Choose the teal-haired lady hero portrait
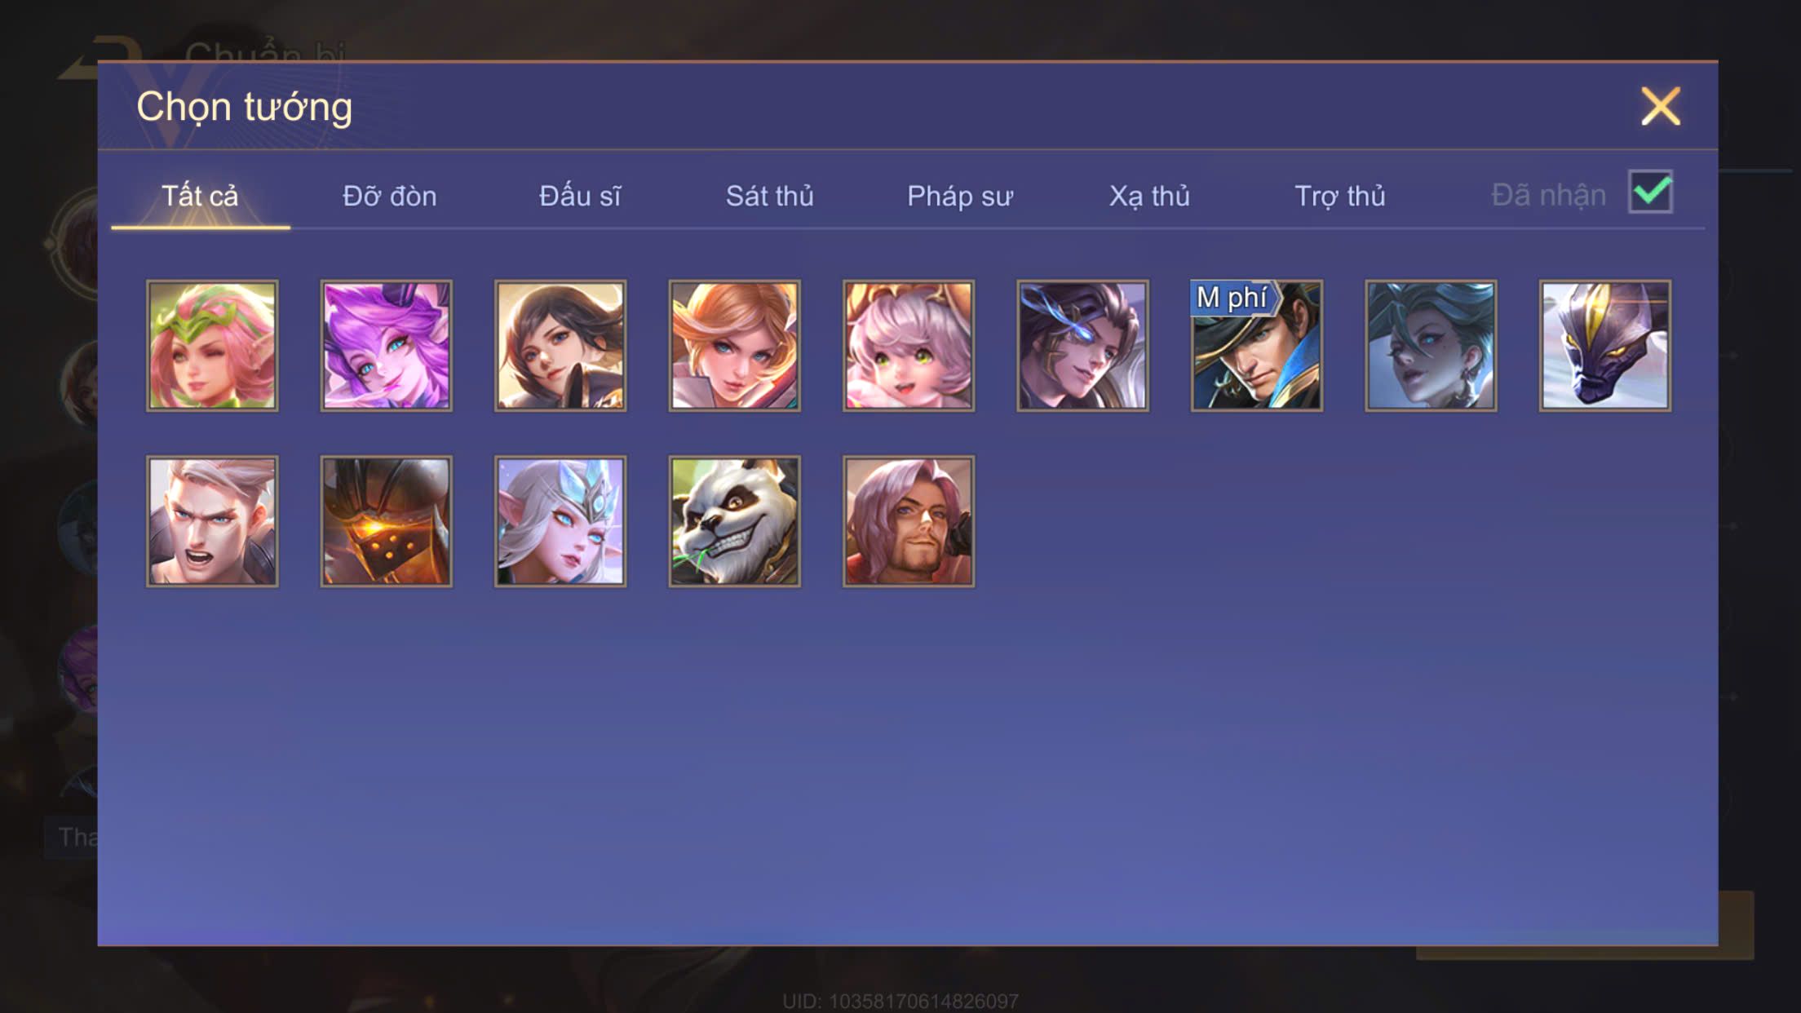 coord(1431,346)
